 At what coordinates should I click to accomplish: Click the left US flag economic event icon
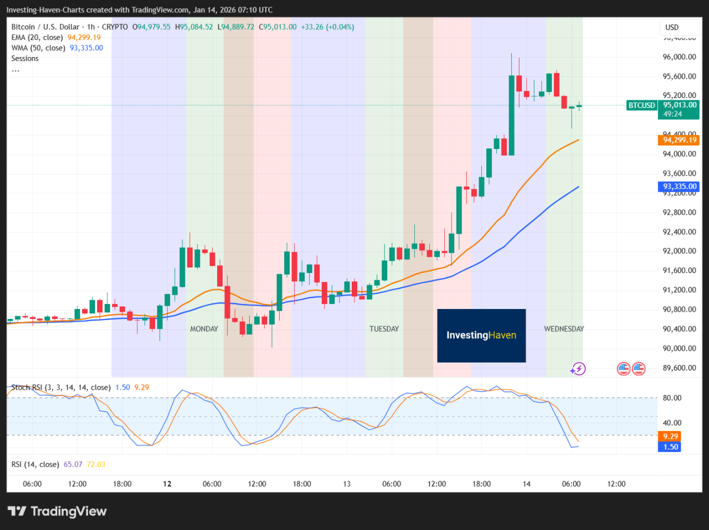tap(624, 368)
